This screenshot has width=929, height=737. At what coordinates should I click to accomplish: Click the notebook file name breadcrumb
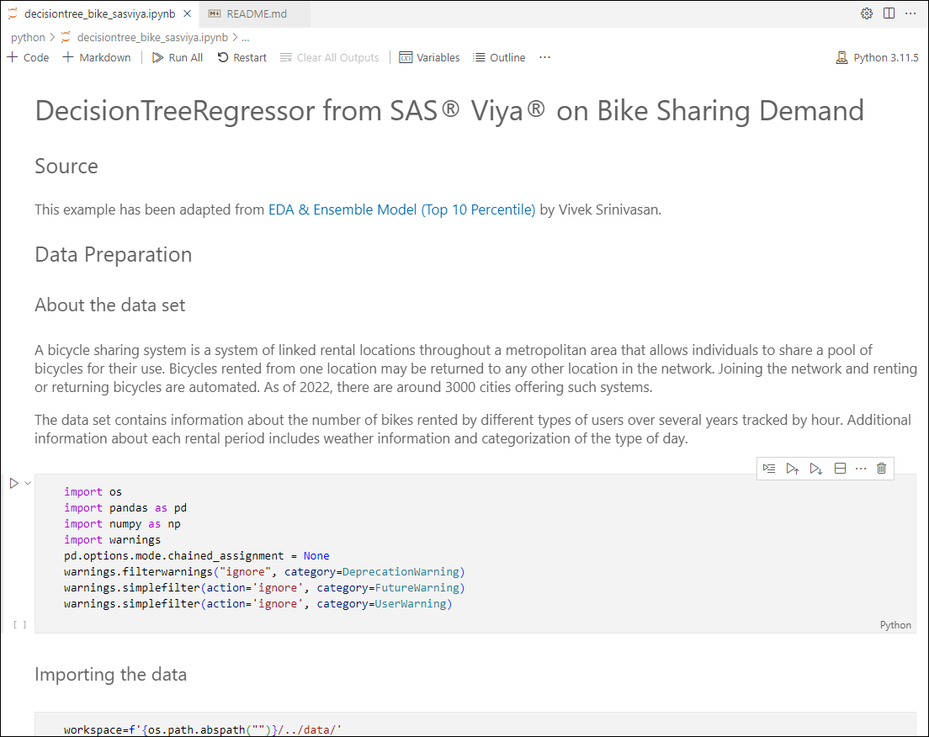click(x=152, y=37)
